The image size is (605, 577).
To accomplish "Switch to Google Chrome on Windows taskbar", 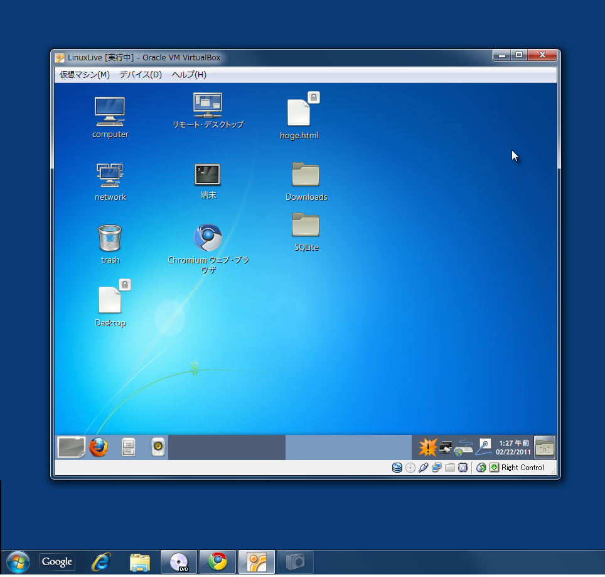I will click(218, 562).
